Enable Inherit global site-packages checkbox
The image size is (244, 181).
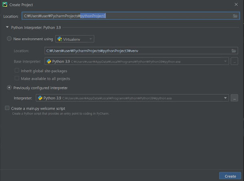point(17,71)
